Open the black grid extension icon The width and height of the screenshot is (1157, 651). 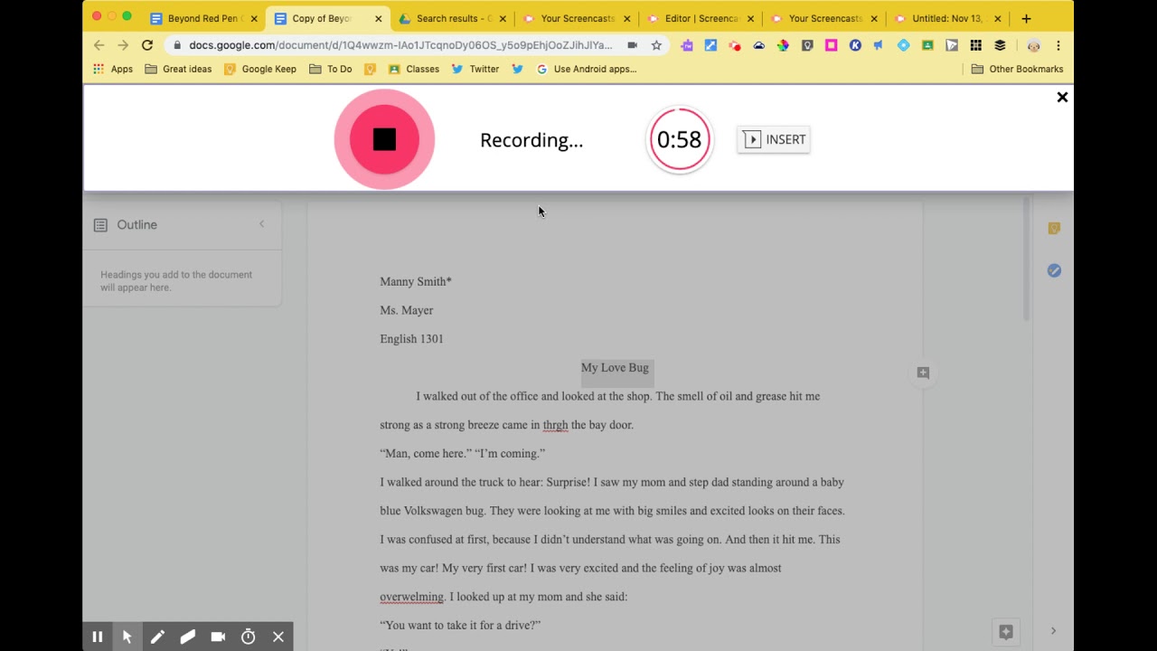pos(975,45)
